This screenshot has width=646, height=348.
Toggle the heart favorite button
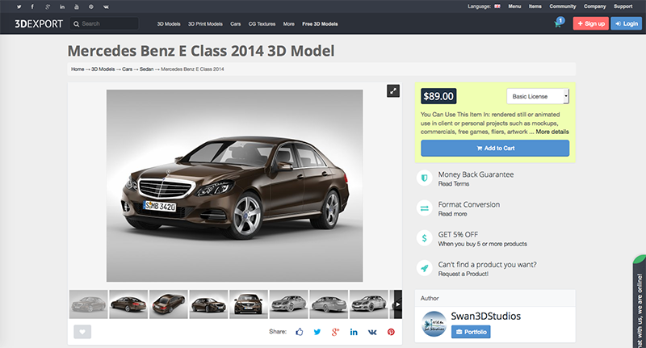pos(82,331)
